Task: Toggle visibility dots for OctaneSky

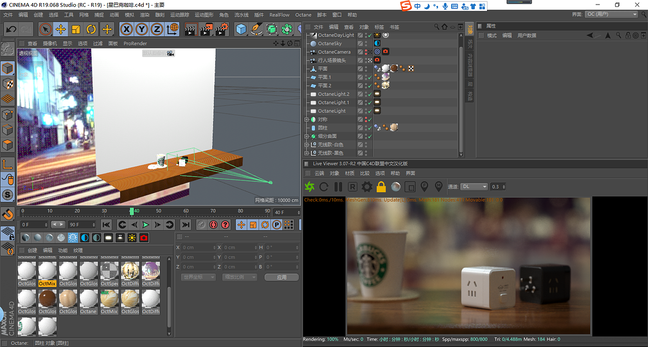Action: (x=366, y=43)
